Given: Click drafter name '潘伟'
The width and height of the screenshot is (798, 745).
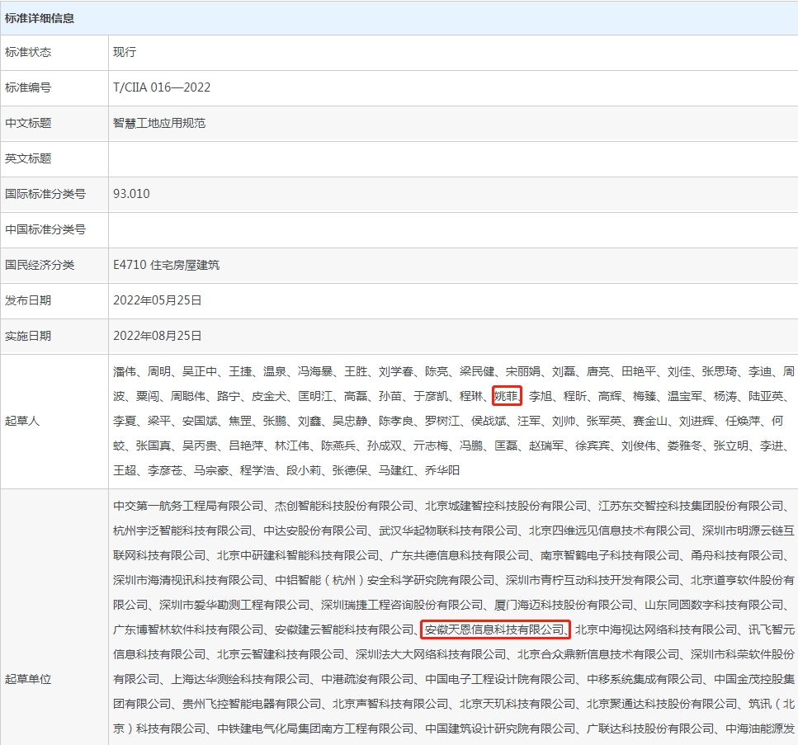Looking at the screenshot, I should pyautogui.click(x=125, y=371).
